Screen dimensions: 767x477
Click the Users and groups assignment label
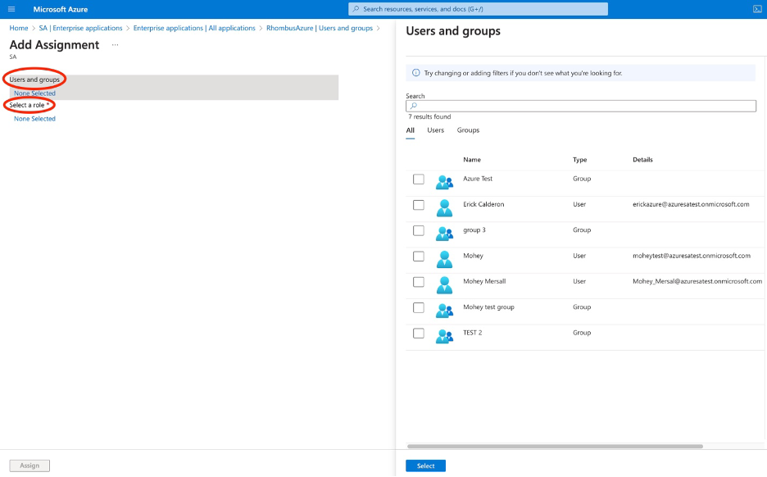(x=34, y=79)
